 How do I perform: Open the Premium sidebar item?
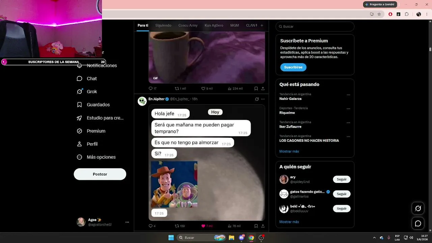point(91,131)
